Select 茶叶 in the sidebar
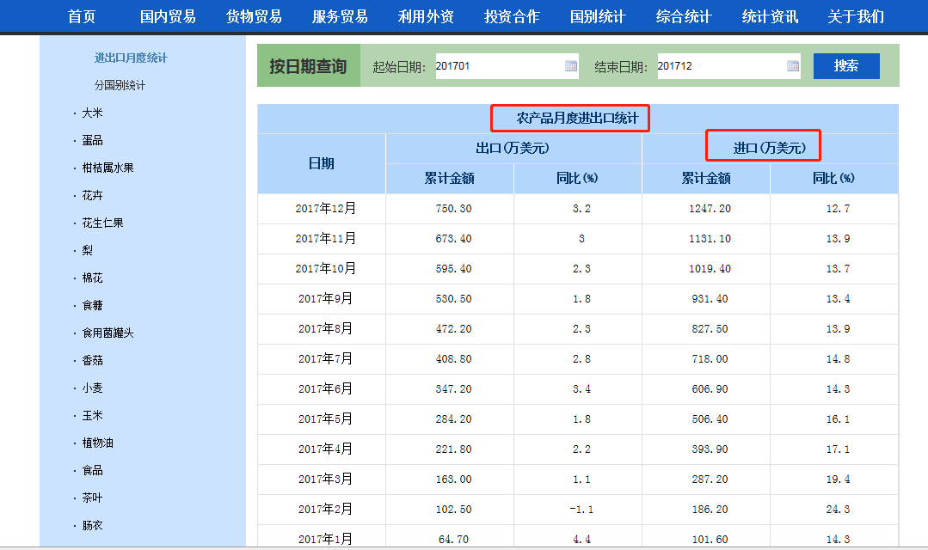Image resolution: width=928 pixels, height=550 pixels. [92, 498]
